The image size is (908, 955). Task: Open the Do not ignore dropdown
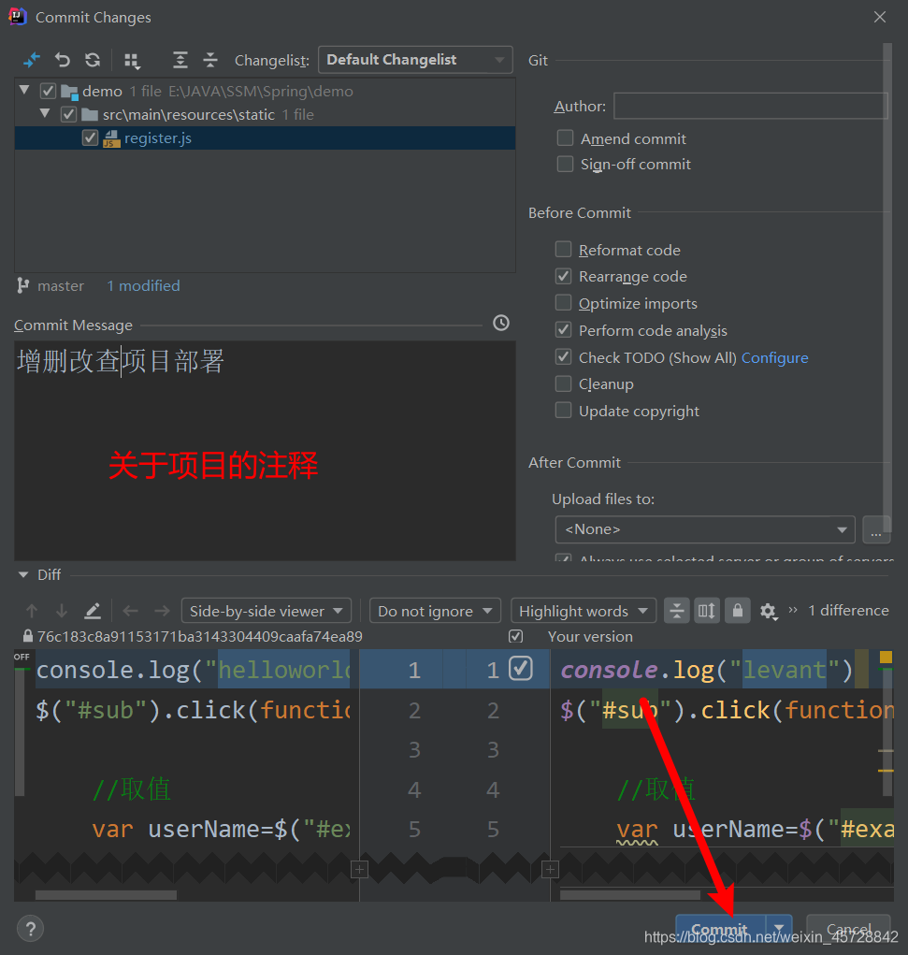(x=435, y=610)
